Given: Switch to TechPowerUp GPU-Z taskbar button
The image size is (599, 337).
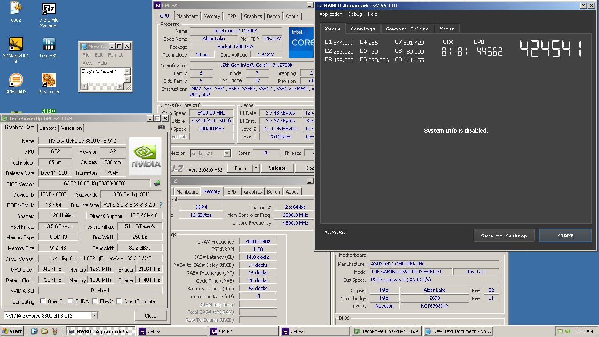Looking at the screenshot, I should click(x=387, y=331).
